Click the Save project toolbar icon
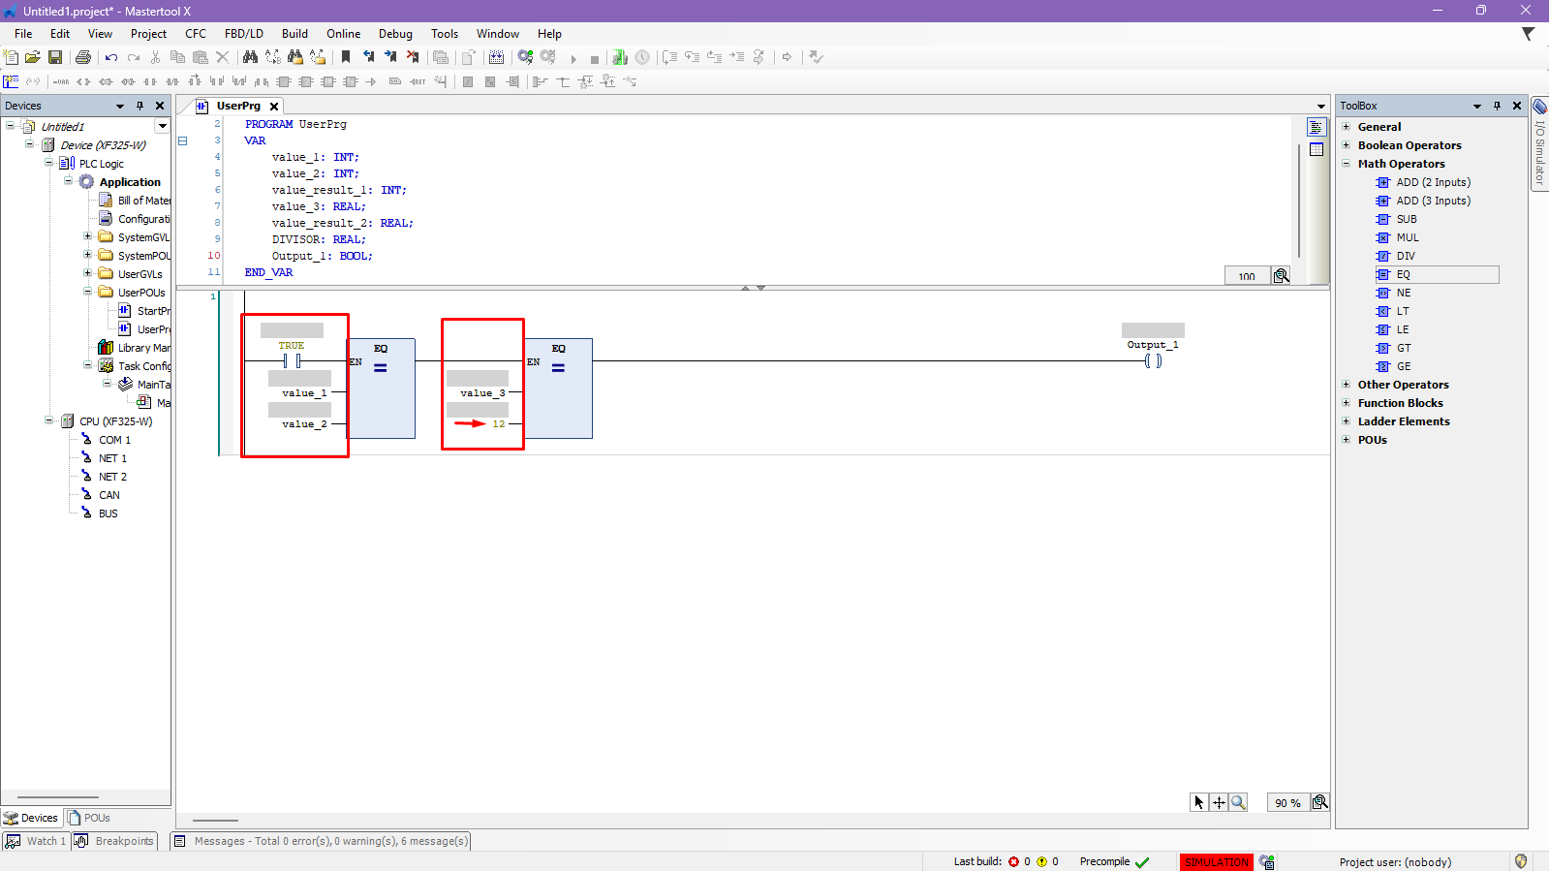1549x871 pixels. 55,57
